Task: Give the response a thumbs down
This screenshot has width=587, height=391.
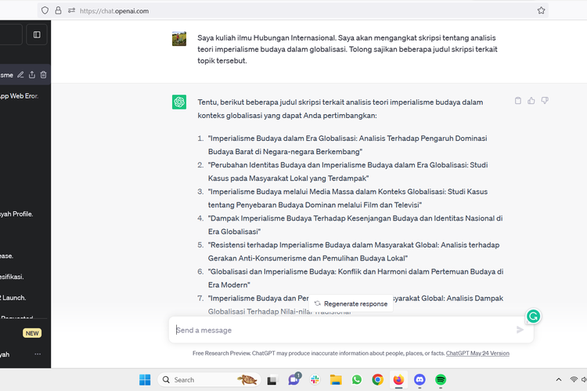Action: click(545, 101)
